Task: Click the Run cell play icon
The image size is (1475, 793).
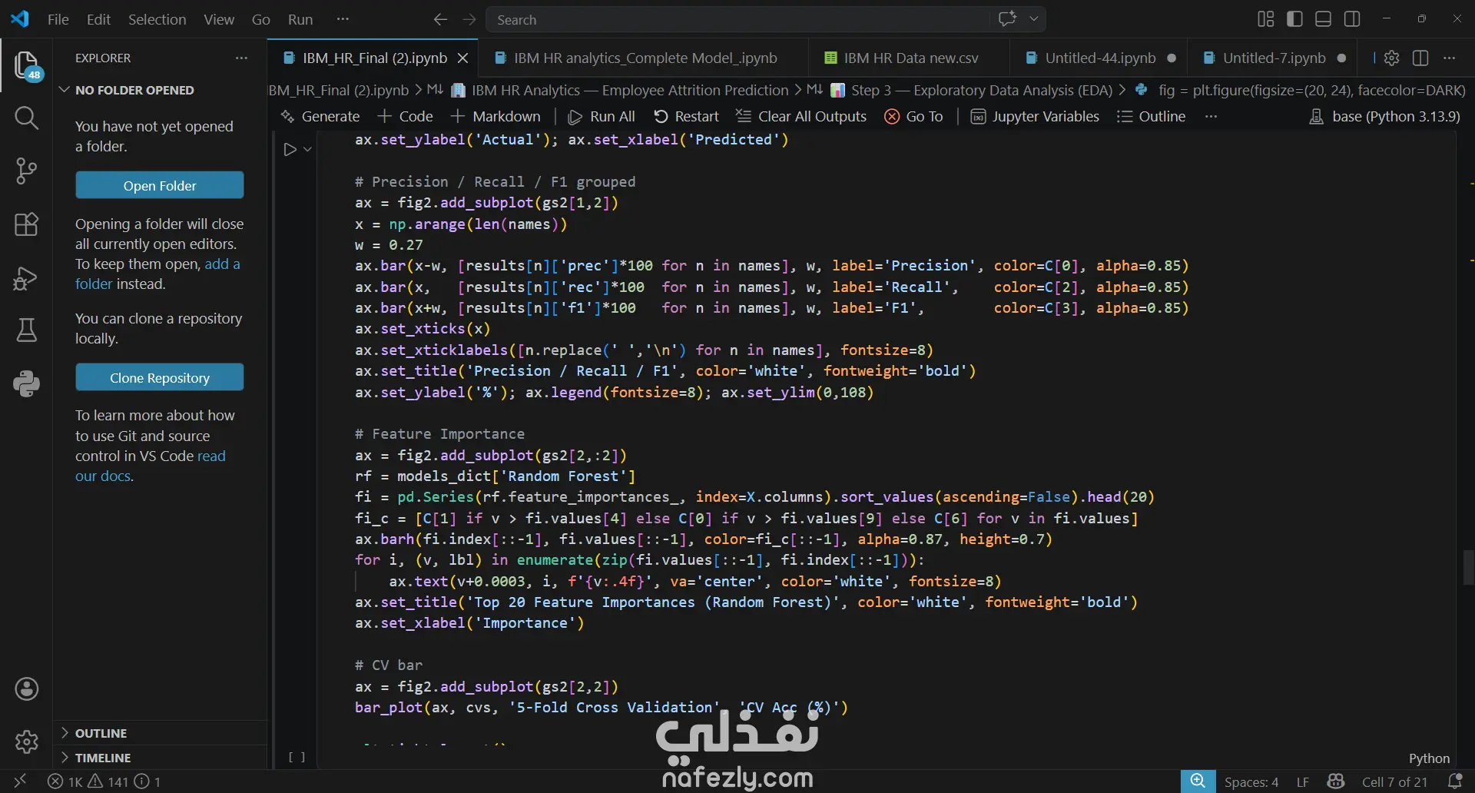Action: 290,149
